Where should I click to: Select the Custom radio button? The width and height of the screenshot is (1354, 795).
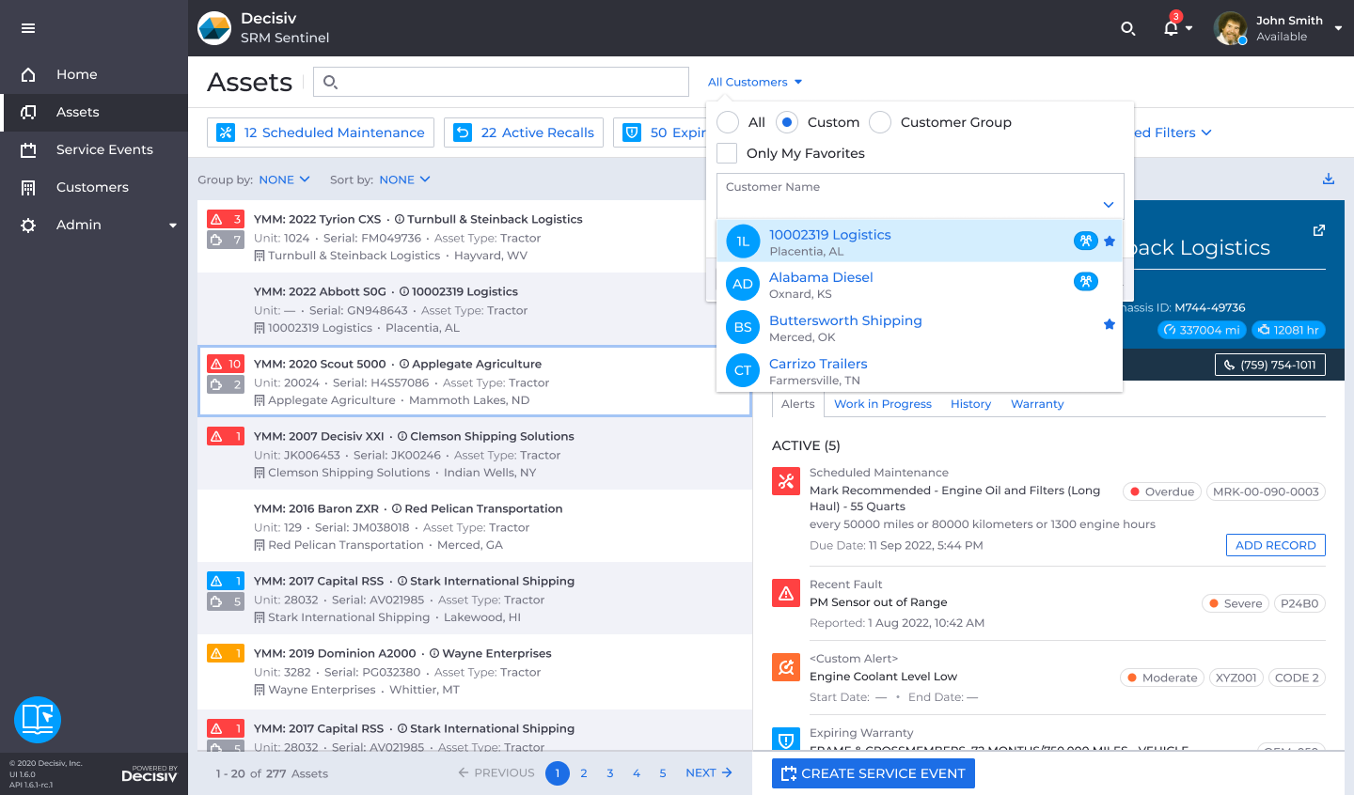click(787, 122)
